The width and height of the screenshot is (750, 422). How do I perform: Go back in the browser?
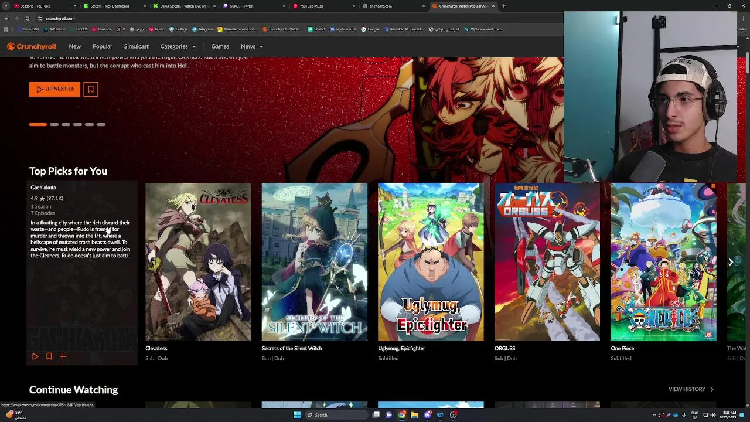(x=6, y=18)
